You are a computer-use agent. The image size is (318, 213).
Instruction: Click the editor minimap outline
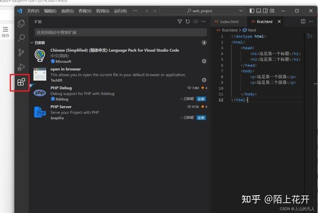[x=309, y=36]
